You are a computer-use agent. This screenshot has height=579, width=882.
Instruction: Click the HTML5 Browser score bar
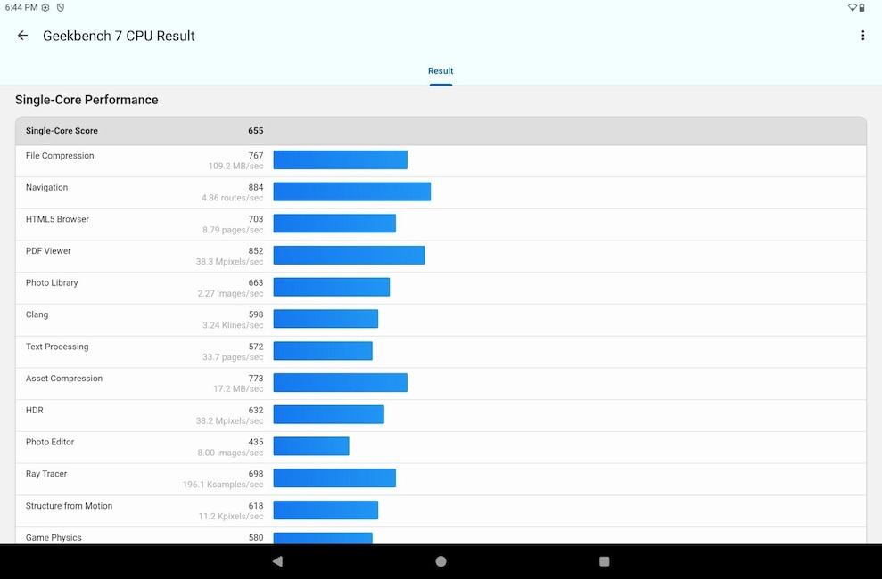334,224
